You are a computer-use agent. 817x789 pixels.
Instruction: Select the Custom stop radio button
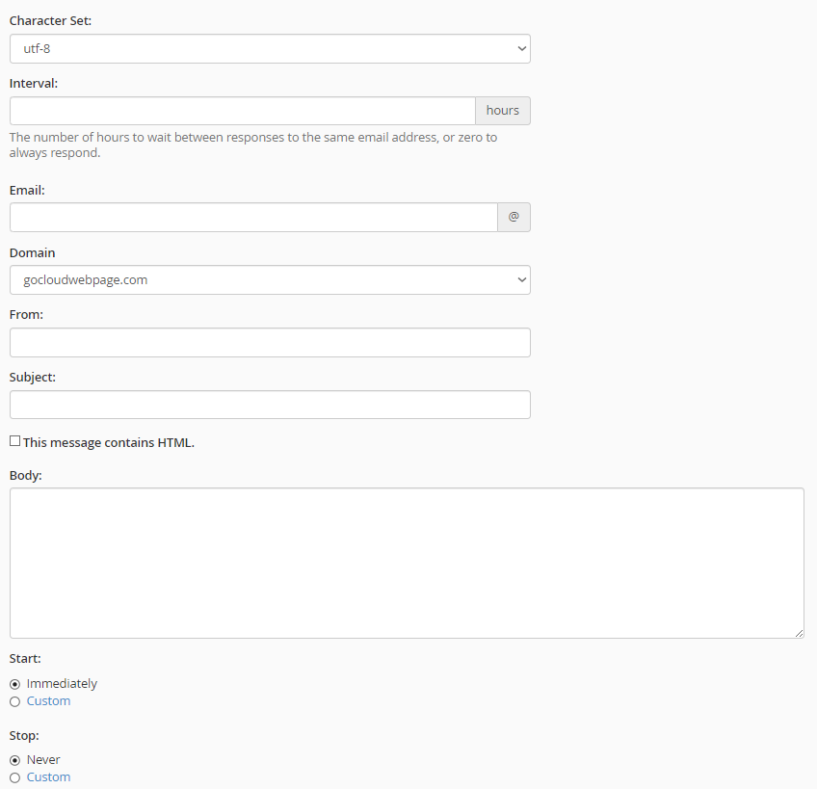15,778
